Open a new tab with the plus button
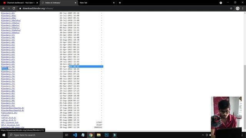The image size is (246, 138). click(120, 3)
